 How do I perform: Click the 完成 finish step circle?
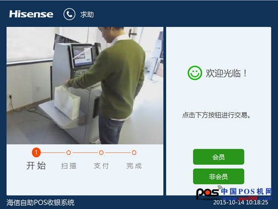point(134,152)
